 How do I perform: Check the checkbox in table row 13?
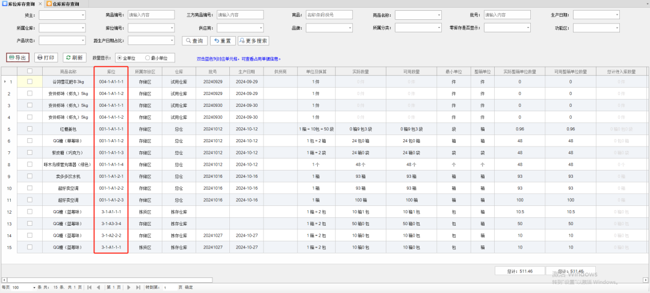[29, 223]
